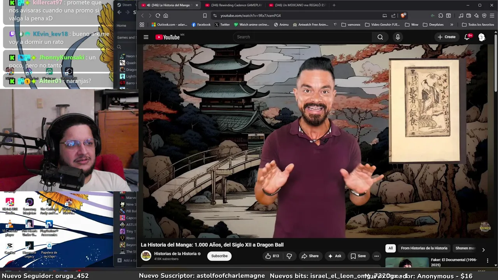Screen dimensions: 498x280
Task: Open the vamonos bookmarks folder
Action: pyautogui.click(x=351, y=24)
